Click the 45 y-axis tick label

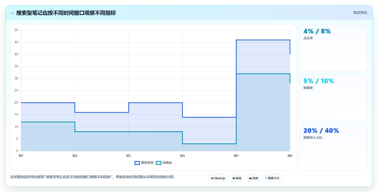coord(16,42)
